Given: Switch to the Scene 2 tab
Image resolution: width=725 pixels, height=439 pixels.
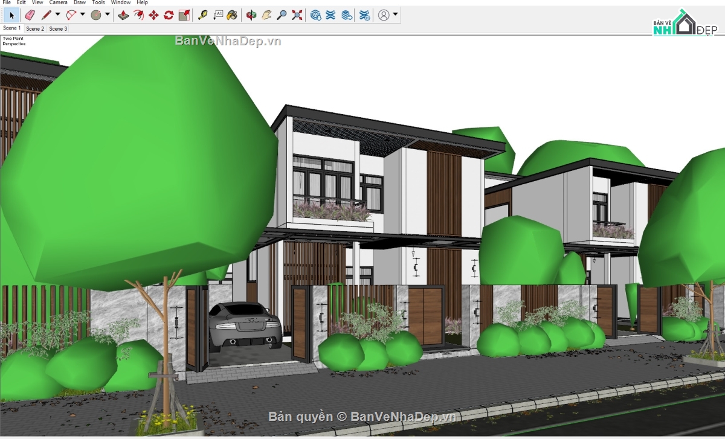Looking at the screenshot, I should [35, 28].
